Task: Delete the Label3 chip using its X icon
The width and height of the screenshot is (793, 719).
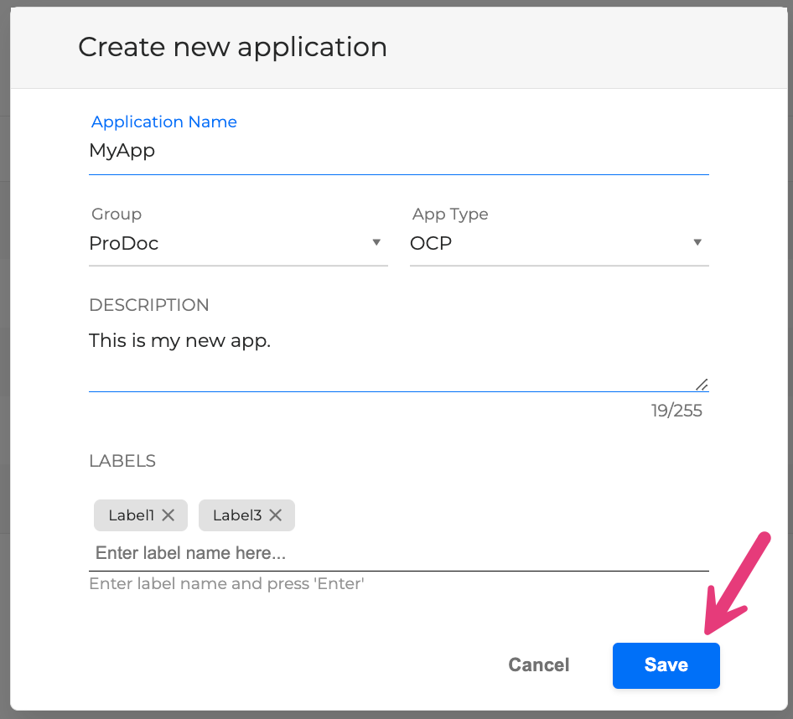Action: [275, 515]
